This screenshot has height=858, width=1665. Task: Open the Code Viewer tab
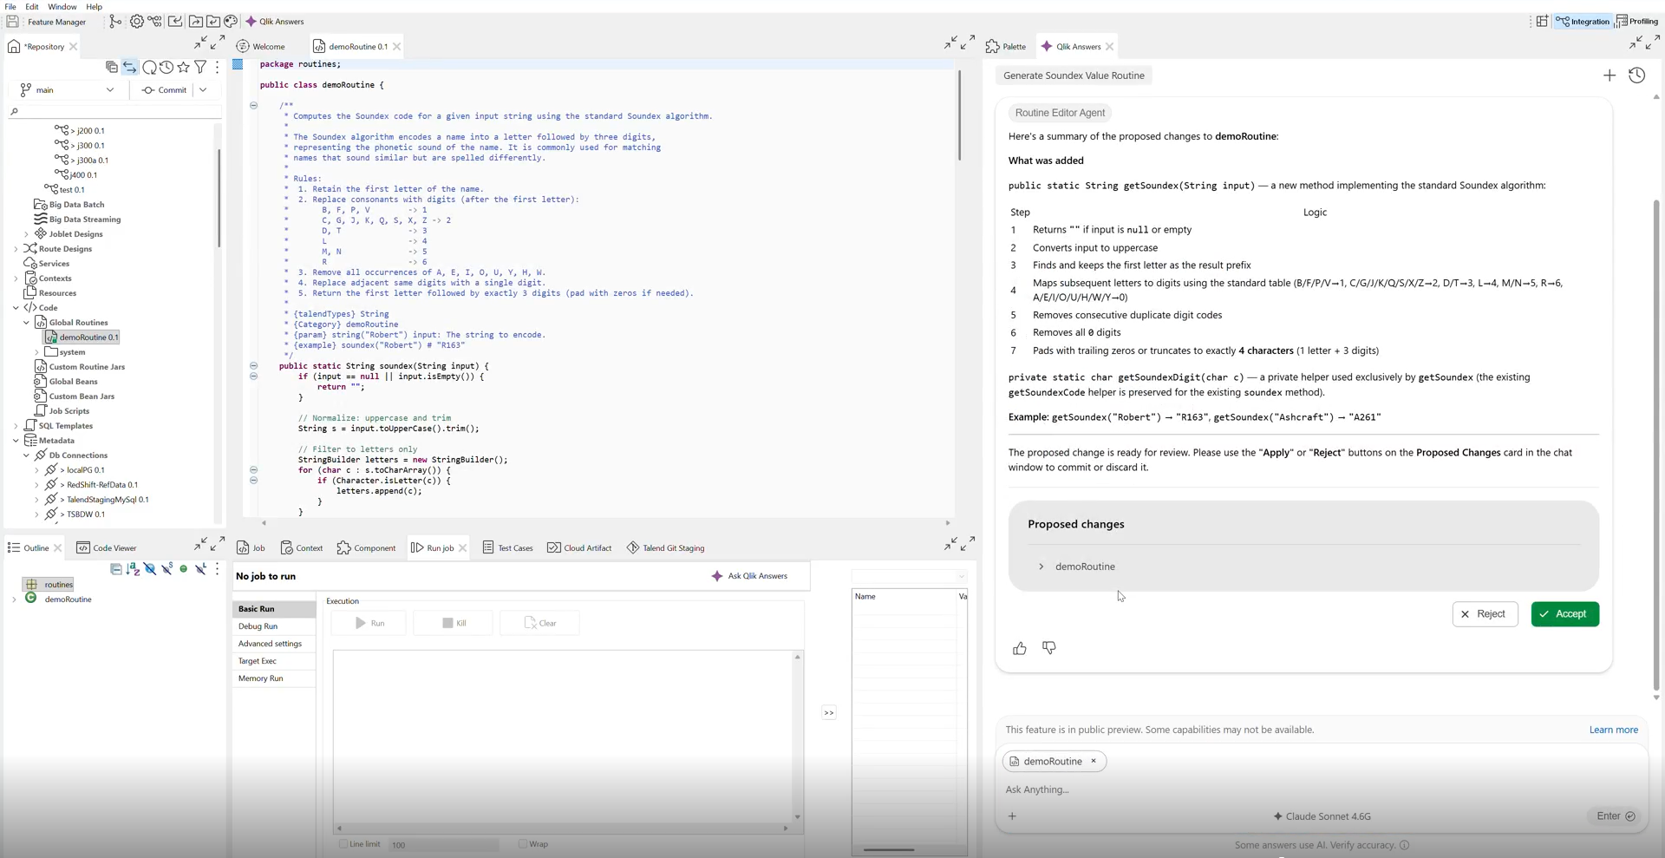(107, 548)
